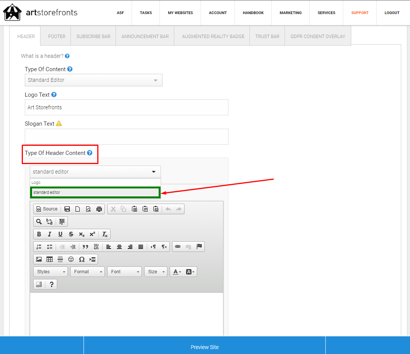Open the Augmented Reality Badge tab
Image resolution: width=410 pixels, height=354 pixels.
pyautogui.click(x=213, y=36)
